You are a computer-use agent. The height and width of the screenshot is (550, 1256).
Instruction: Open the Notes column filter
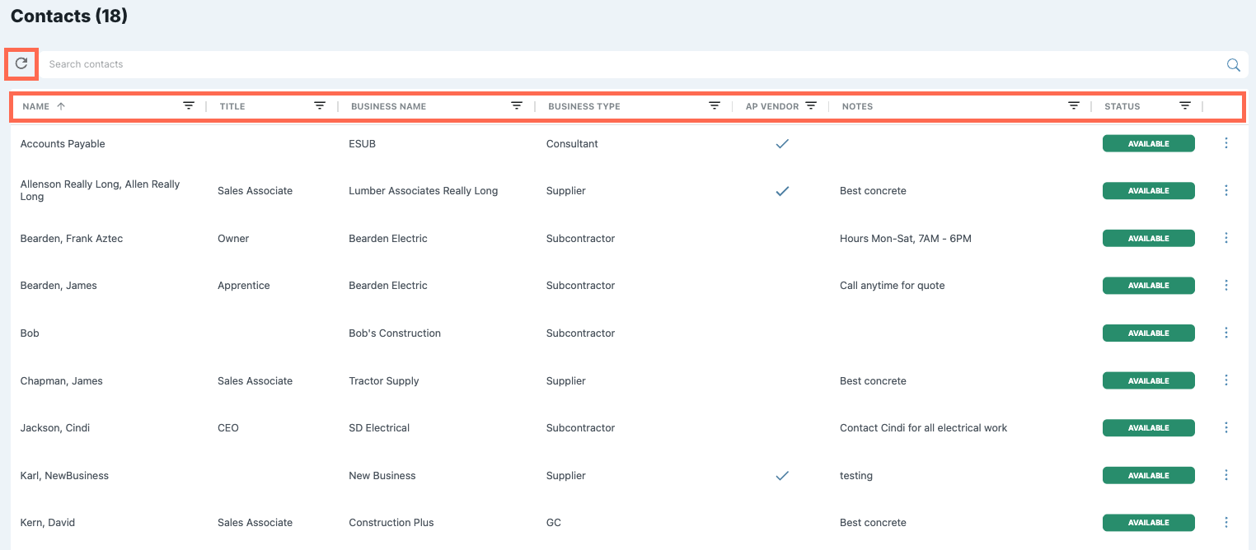click(x=1074, y=105)
